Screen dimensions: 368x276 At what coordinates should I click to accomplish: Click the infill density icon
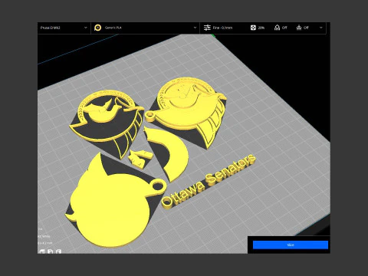point(253,28)
